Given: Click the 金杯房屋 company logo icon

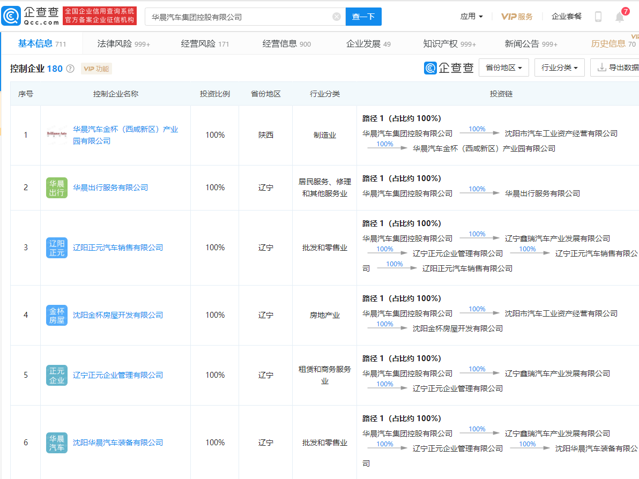Looking at the screenshot, I should click(57, 315).
